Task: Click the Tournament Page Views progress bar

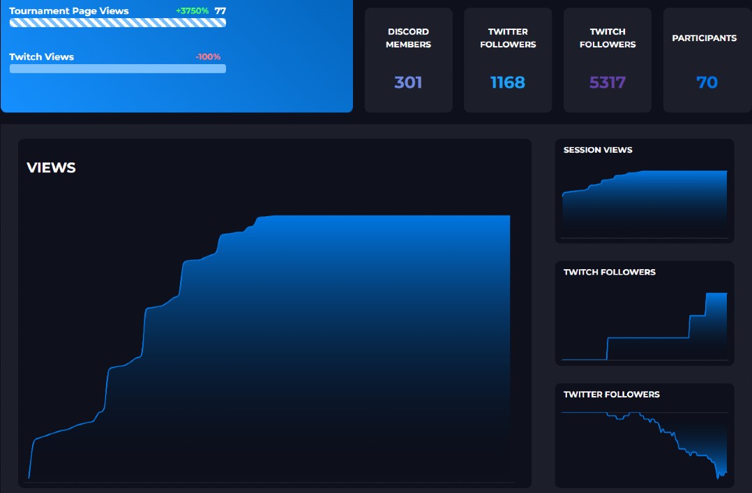Action: (117, 22)
